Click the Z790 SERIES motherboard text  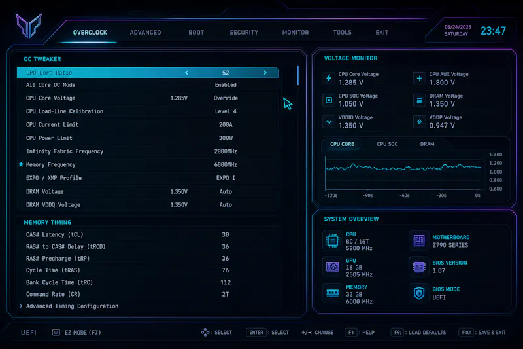coord(450,245)
